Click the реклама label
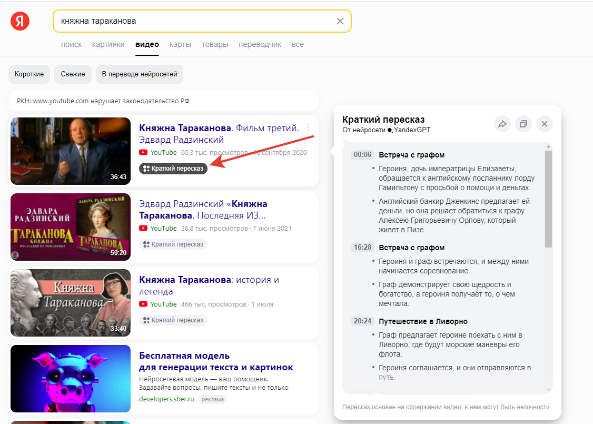The image size is (593, 424). pos(213,399)
